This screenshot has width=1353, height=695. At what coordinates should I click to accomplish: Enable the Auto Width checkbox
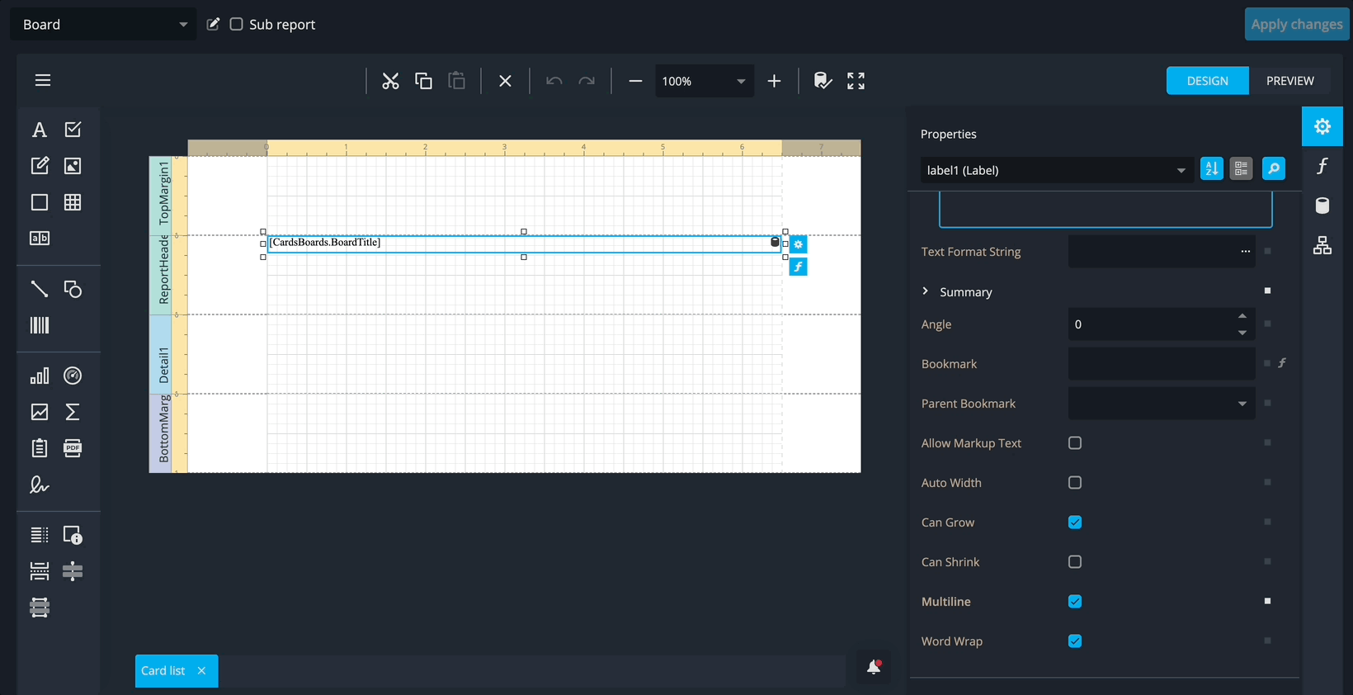click(x=1075, y=483)
